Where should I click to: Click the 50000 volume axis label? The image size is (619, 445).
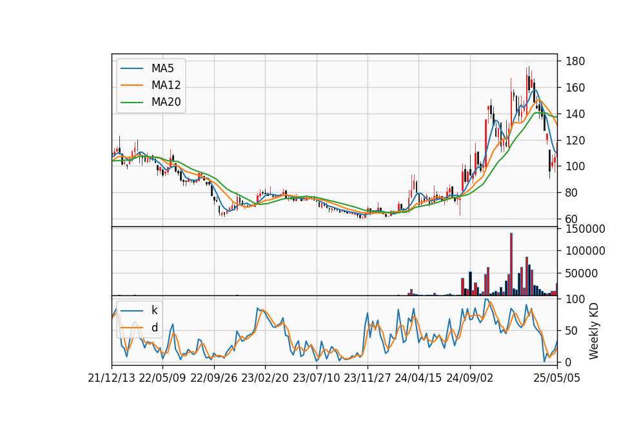(x=582, y=273)
